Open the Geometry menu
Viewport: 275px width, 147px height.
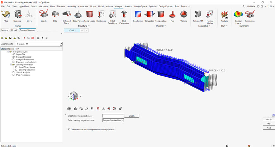click(x=43, y=6)
